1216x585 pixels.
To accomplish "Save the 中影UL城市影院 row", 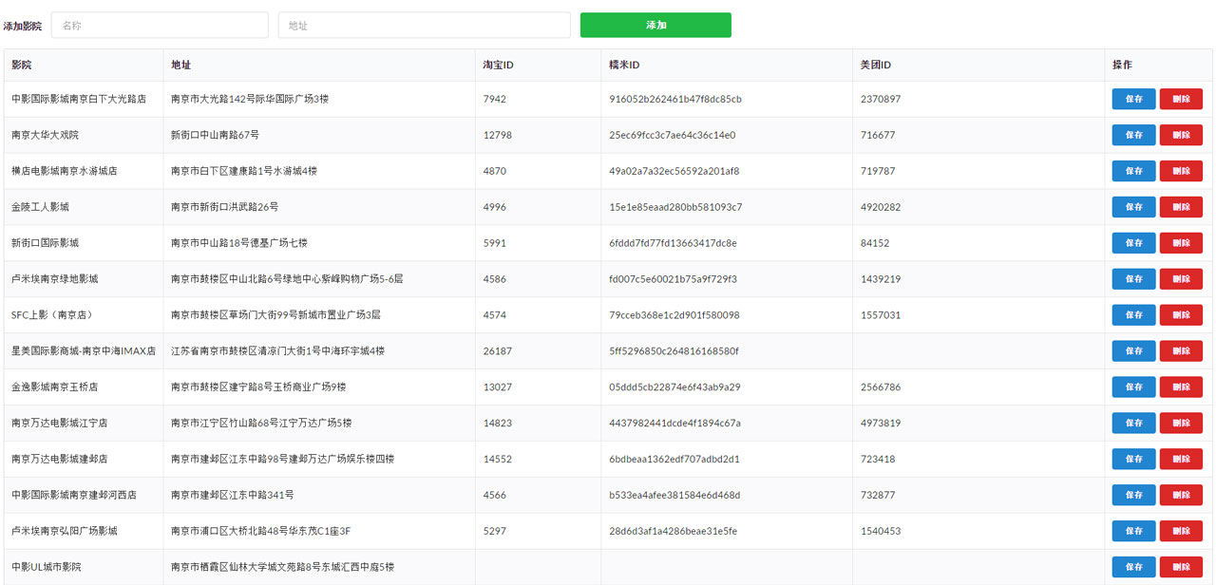I will tap(1133, 567).
